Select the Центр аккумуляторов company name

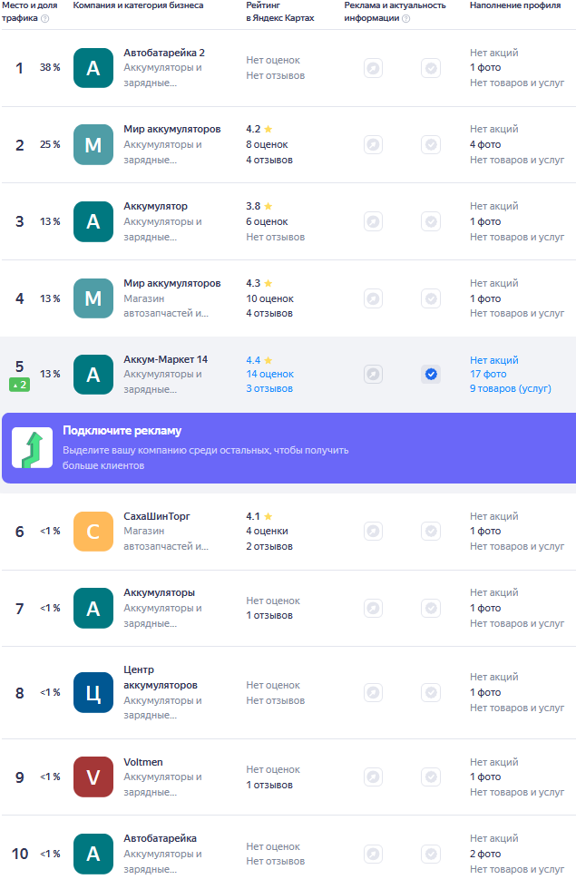click(x=161, y=678)
